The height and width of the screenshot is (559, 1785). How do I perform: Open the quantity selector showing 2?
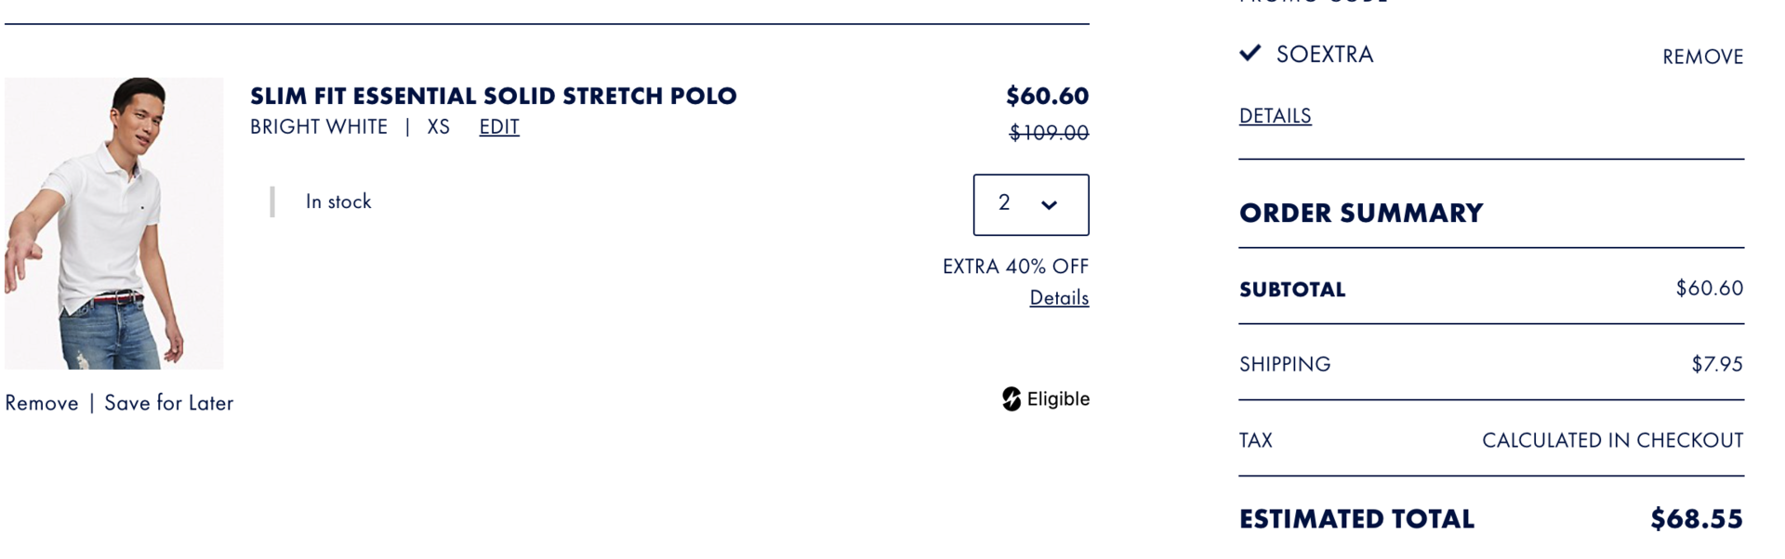pos(1030,204)
